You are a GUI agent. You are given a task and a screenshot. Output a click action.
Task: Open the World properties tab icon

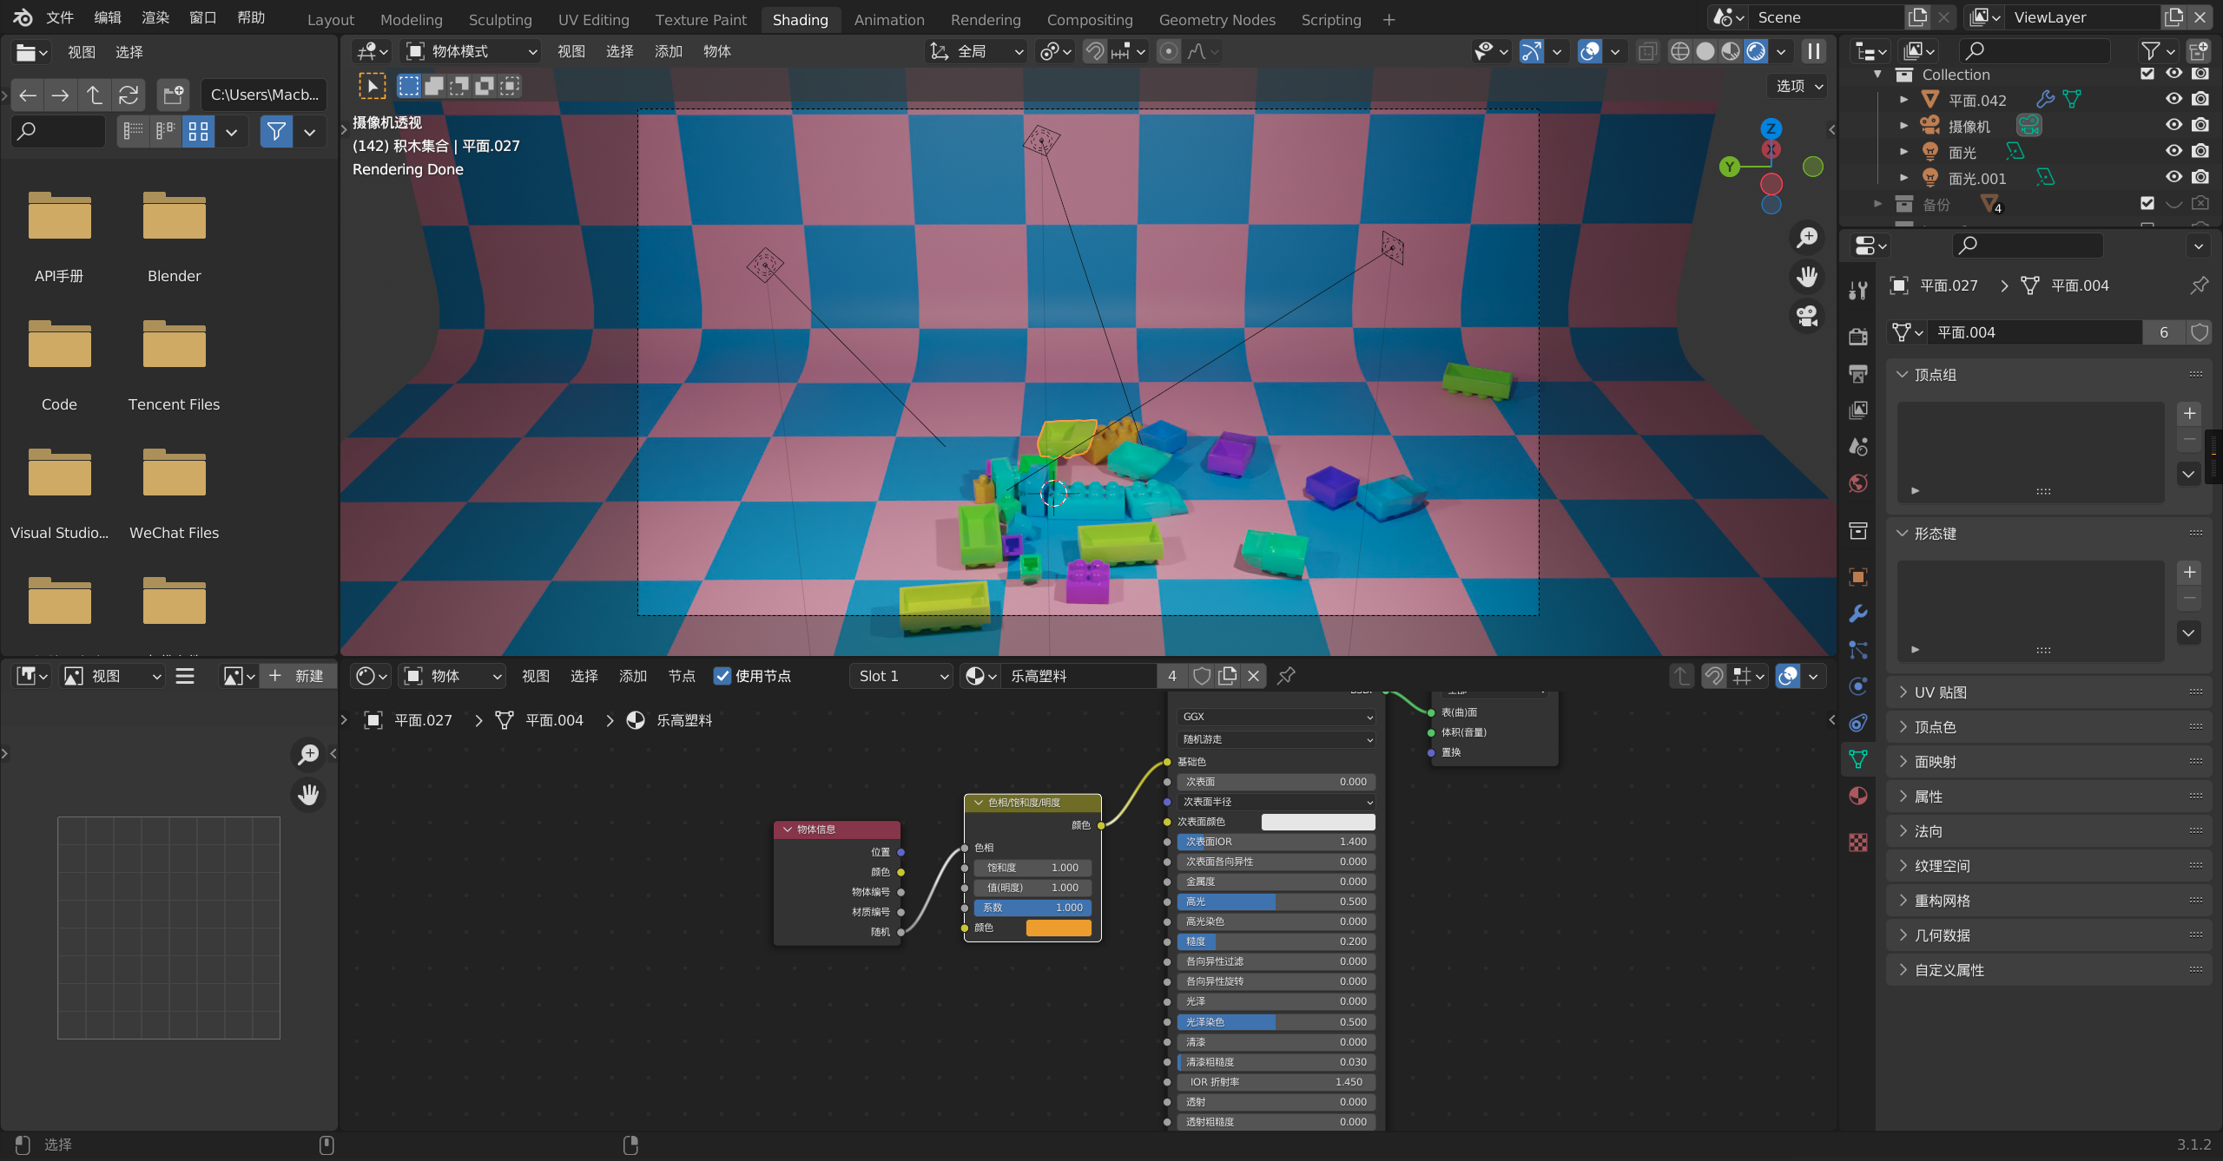click(x=1858, y=483)
